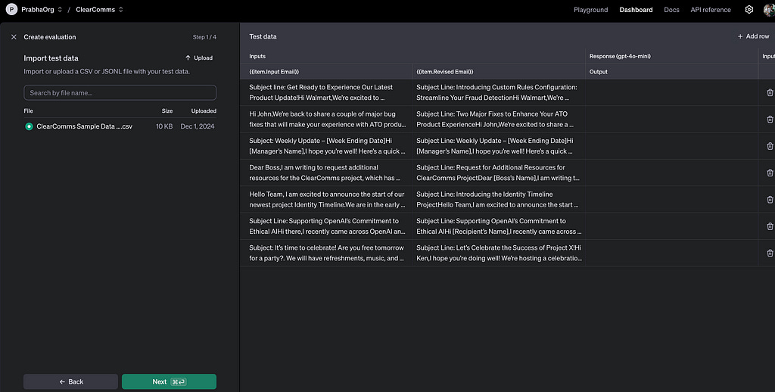Viewport: 775px width, 392px height.
Task: Click the Step 1 / 4 indicator
Action: (x=204, y=37)
